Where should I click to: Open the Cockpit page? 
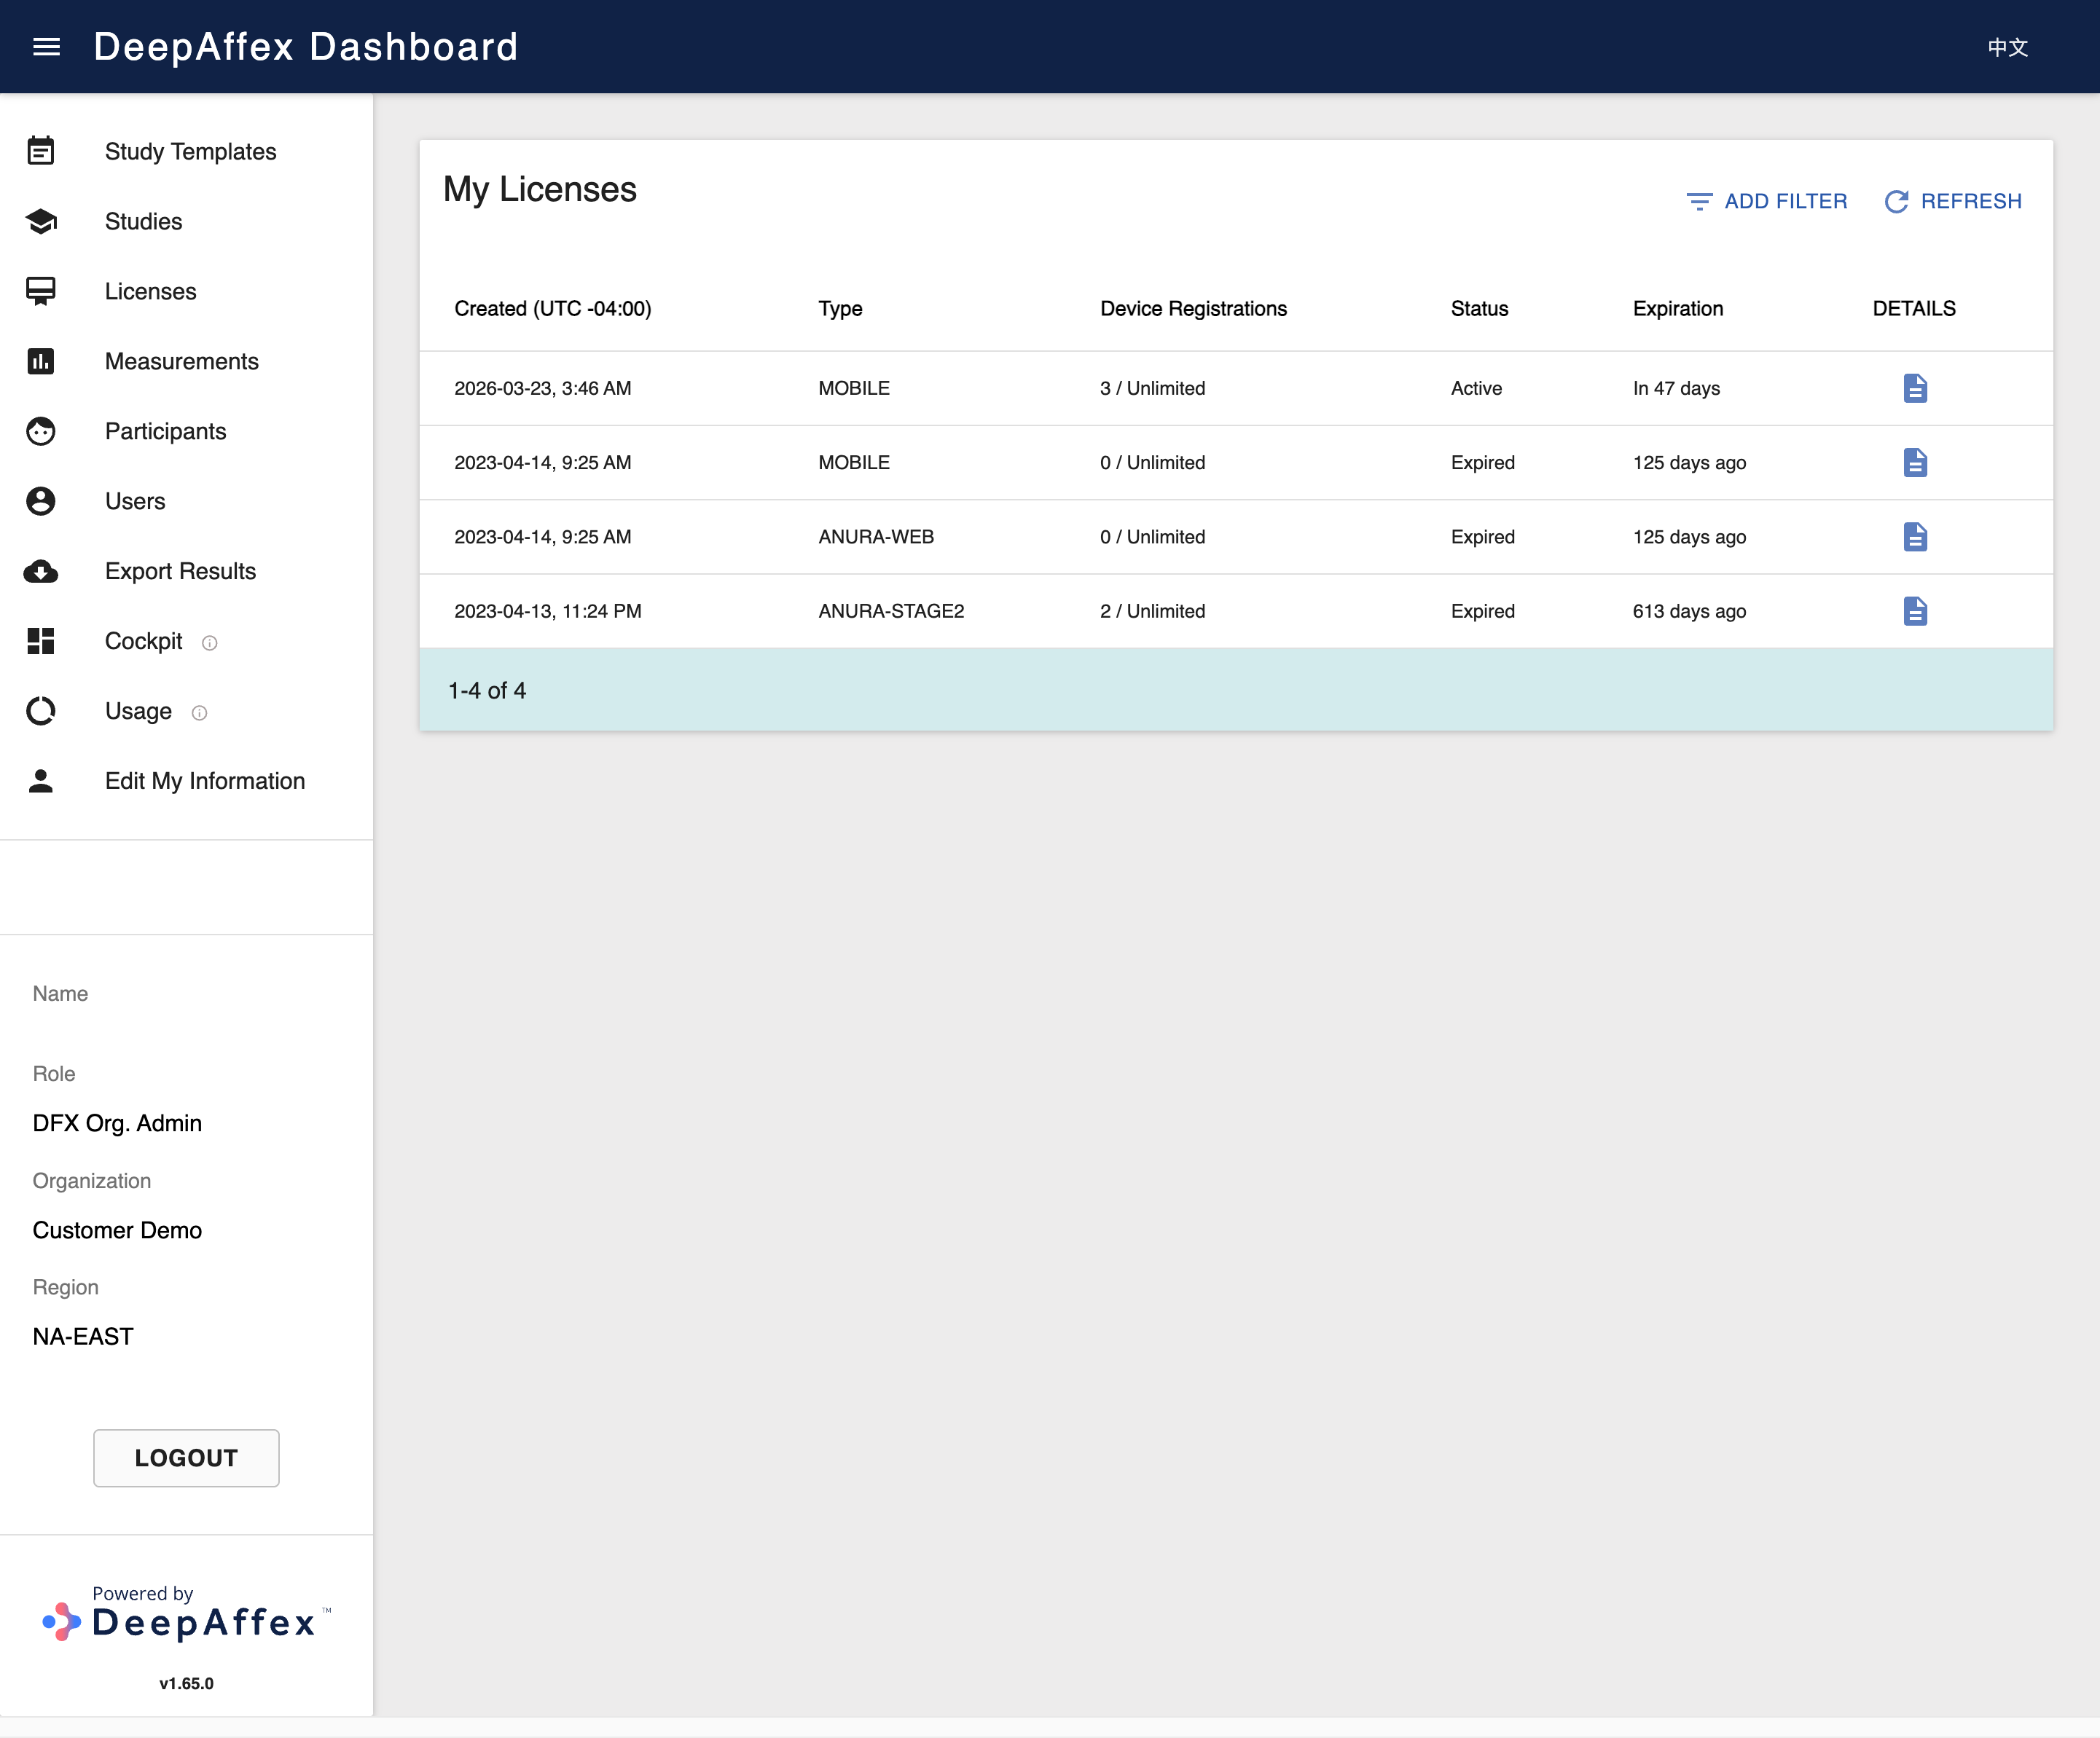point(143,640)
